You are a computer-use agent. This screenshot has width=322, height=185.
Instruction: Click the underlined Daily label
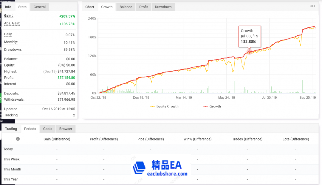pyautogui.click(x=7, y=34)
